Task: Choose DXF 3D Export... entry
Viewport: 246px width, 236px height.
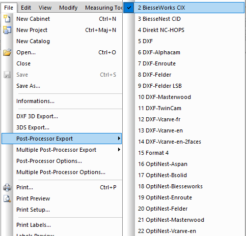Action: click(62, 116)
